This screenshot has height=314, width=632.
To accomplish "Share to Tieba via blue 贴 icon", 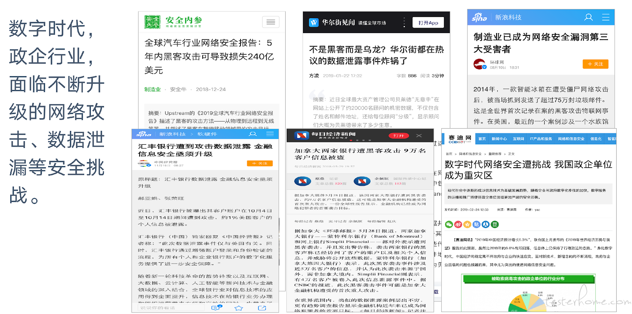I will coord(476,224).
